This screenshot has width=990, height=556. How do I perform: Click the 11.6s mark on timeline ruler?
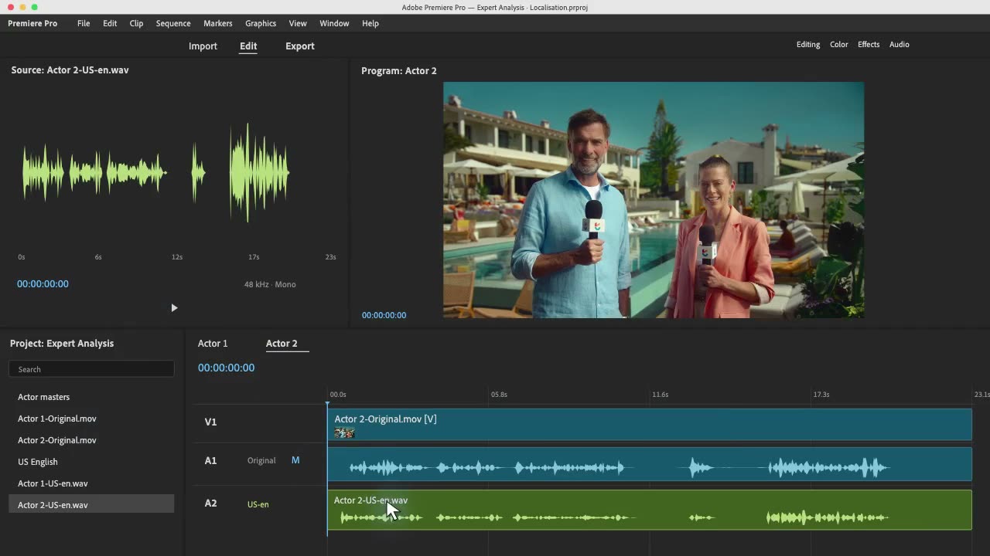660,395
